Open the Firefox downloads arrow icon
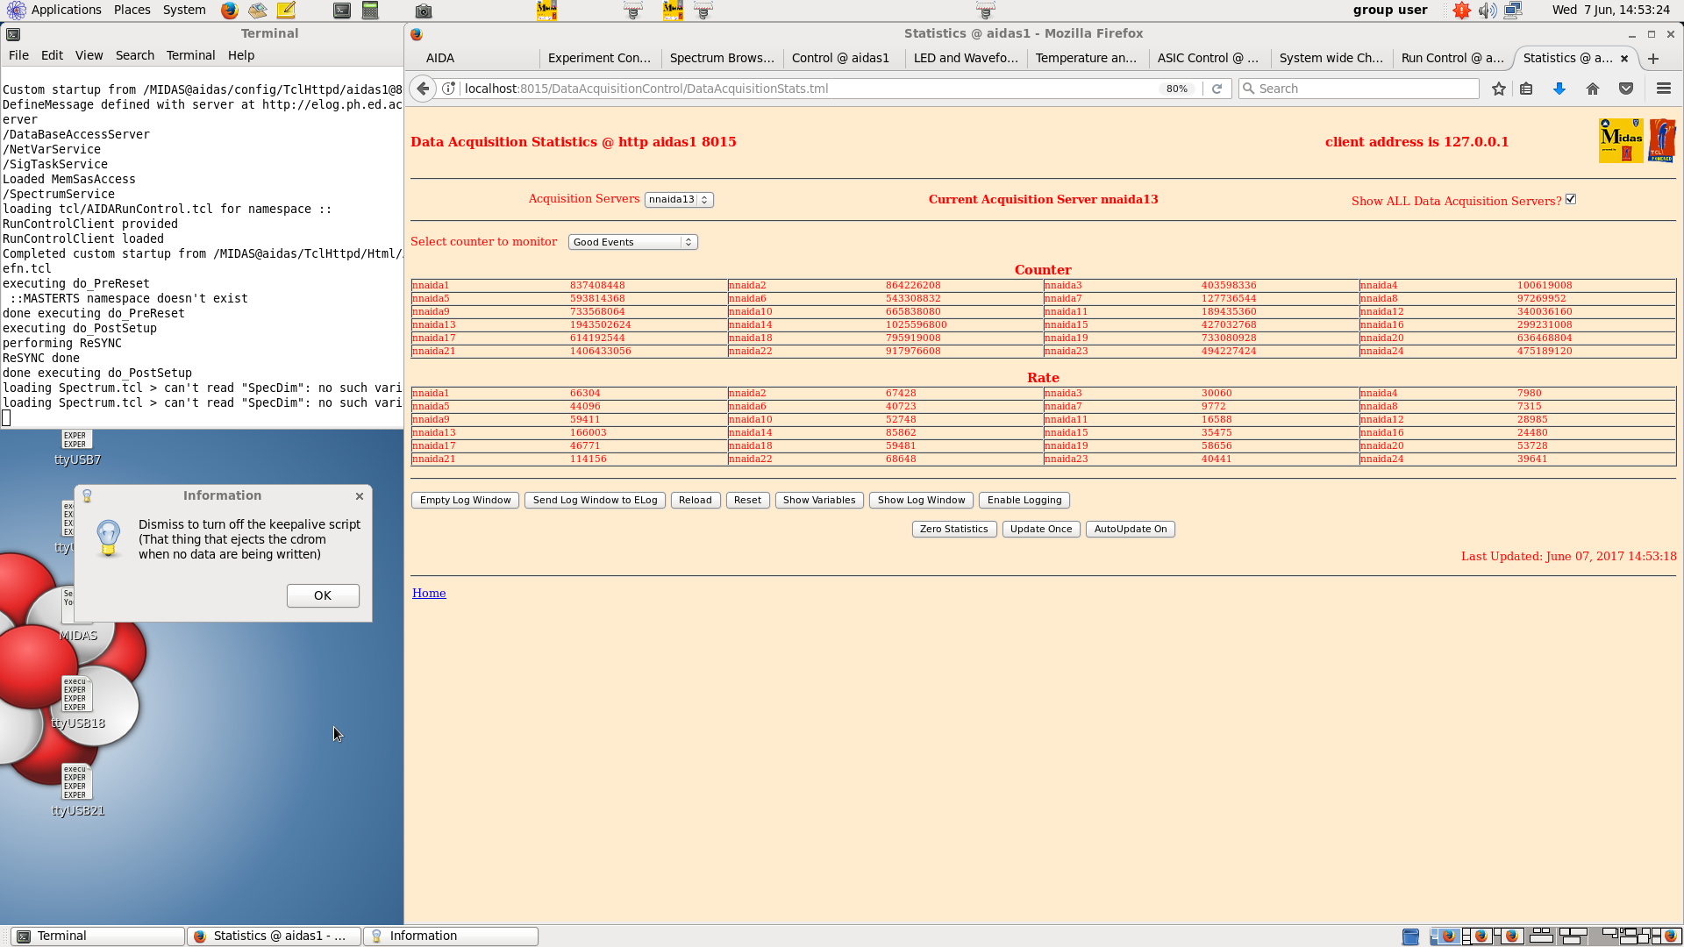1684x947 pixels. (x=1559, y=89)
